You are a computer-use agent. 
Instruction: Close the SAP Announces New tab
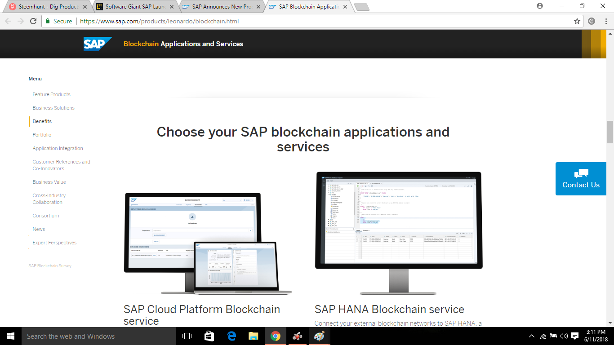(x=258, y=7)
